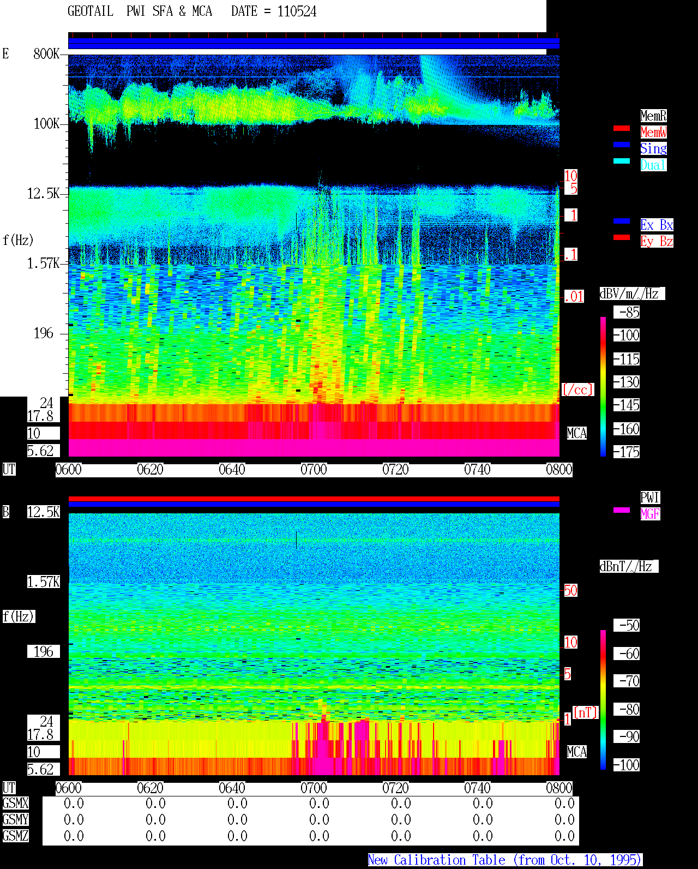Click the GSMX value under 0700

[319, 803]
